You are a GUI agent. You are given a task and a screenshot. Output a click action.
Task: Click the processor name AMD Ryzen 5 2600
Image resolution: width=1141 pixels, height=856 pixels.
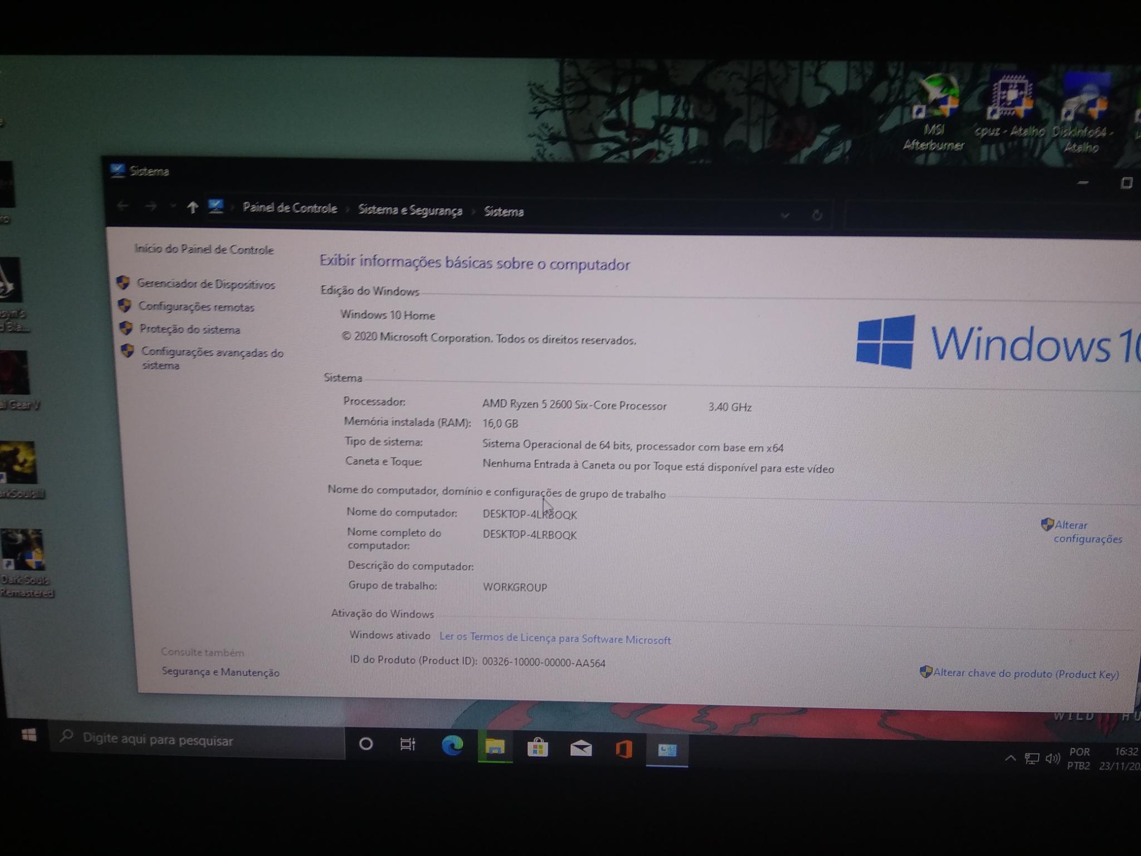pyautogui.click(x=574, y=405)
